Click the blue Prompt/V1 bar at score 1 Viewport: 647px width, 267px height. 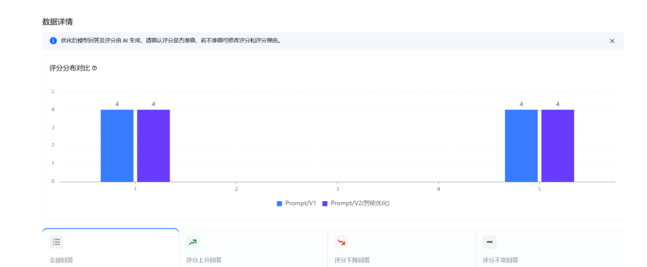pyautogui.click(x=117, y=146)
